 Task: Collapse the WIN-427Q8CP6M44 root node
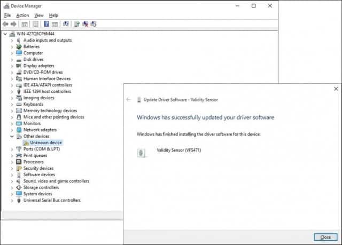tap(5, 34)
